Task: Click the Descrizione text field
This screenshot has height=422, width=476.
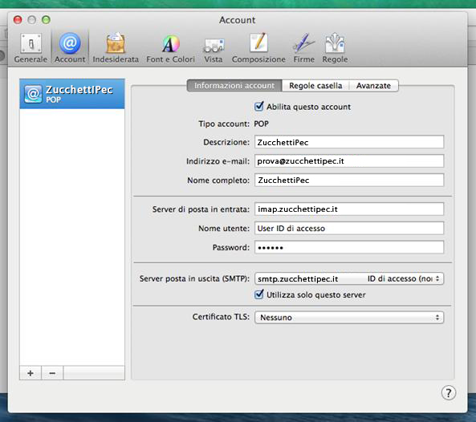Action: [349, 142]
